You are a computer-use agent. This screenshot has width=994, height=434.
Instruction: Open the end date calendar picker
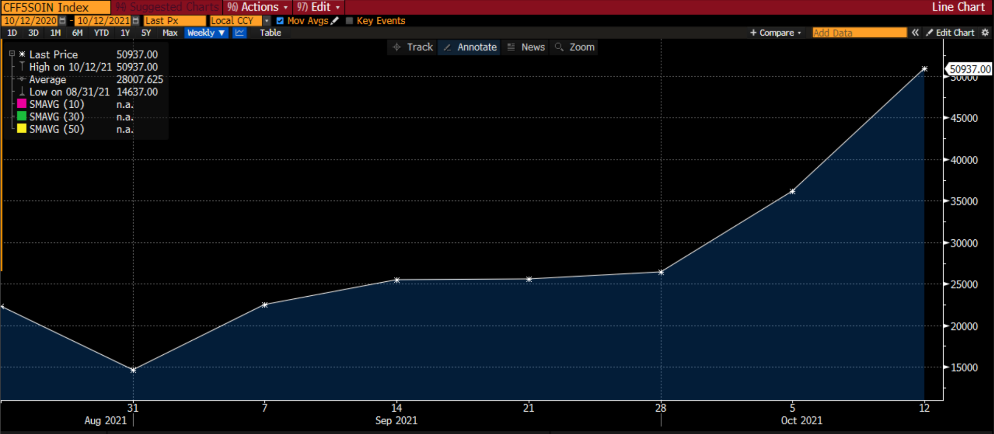coord(136,21)
